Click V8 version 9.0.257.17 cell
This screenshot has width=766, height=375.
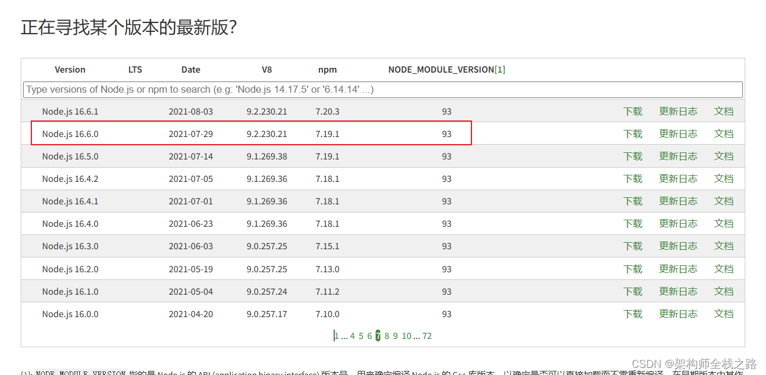(x=267, y=314)
